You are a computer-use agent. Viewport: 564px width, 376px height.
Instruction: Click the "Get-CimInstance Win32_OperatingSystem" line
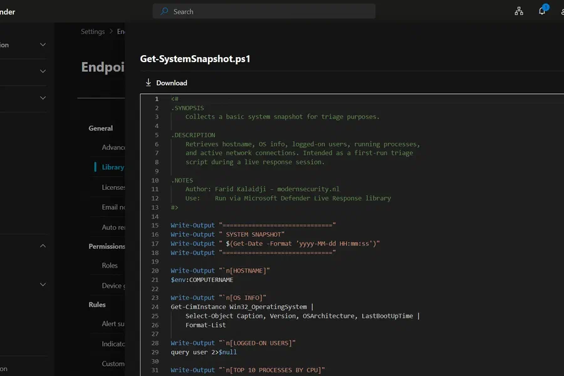242,307
